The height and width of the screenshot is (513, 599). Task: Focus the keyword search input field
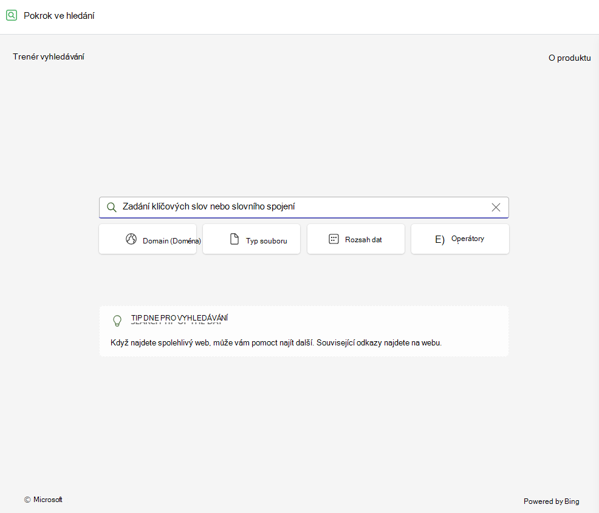[x=304, y=207]
